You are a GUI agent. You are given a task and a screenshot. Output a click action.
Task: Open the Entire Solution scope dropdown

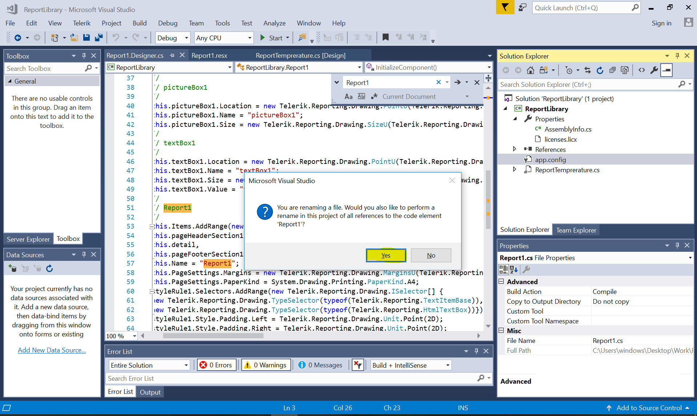click(149, 365)
